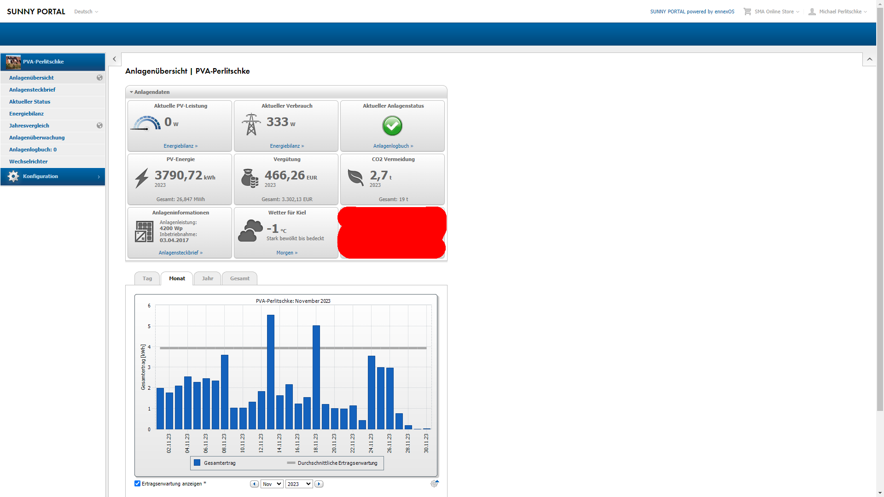Open the 2023 year dropdown
884x497 pixels.
coord(299,484)
